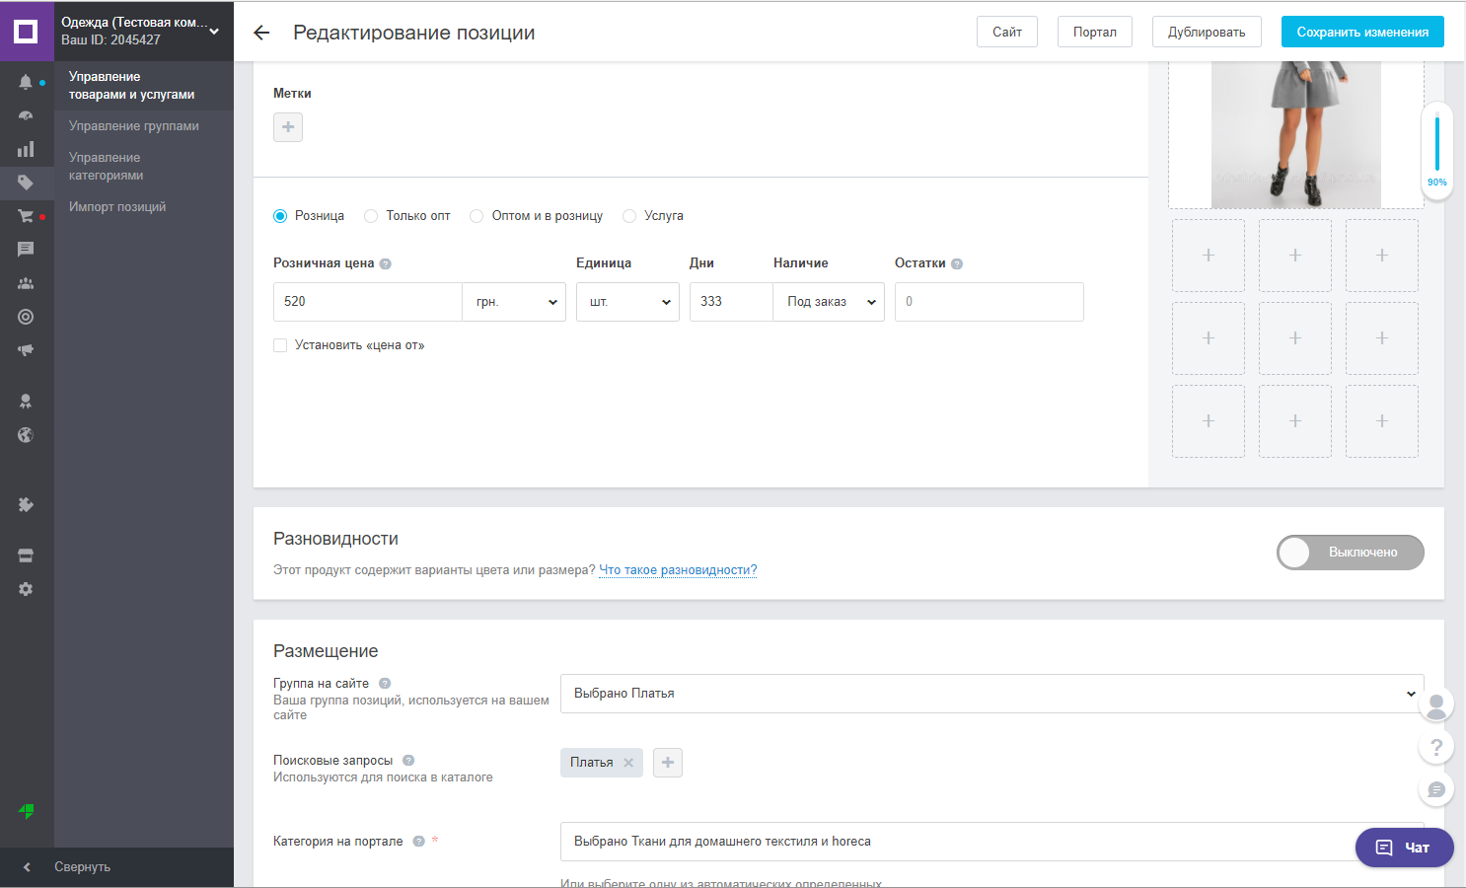Open the Что такое разновидности? link
The height and width of the screenshot is (888, 1466).
coord(678,570)
